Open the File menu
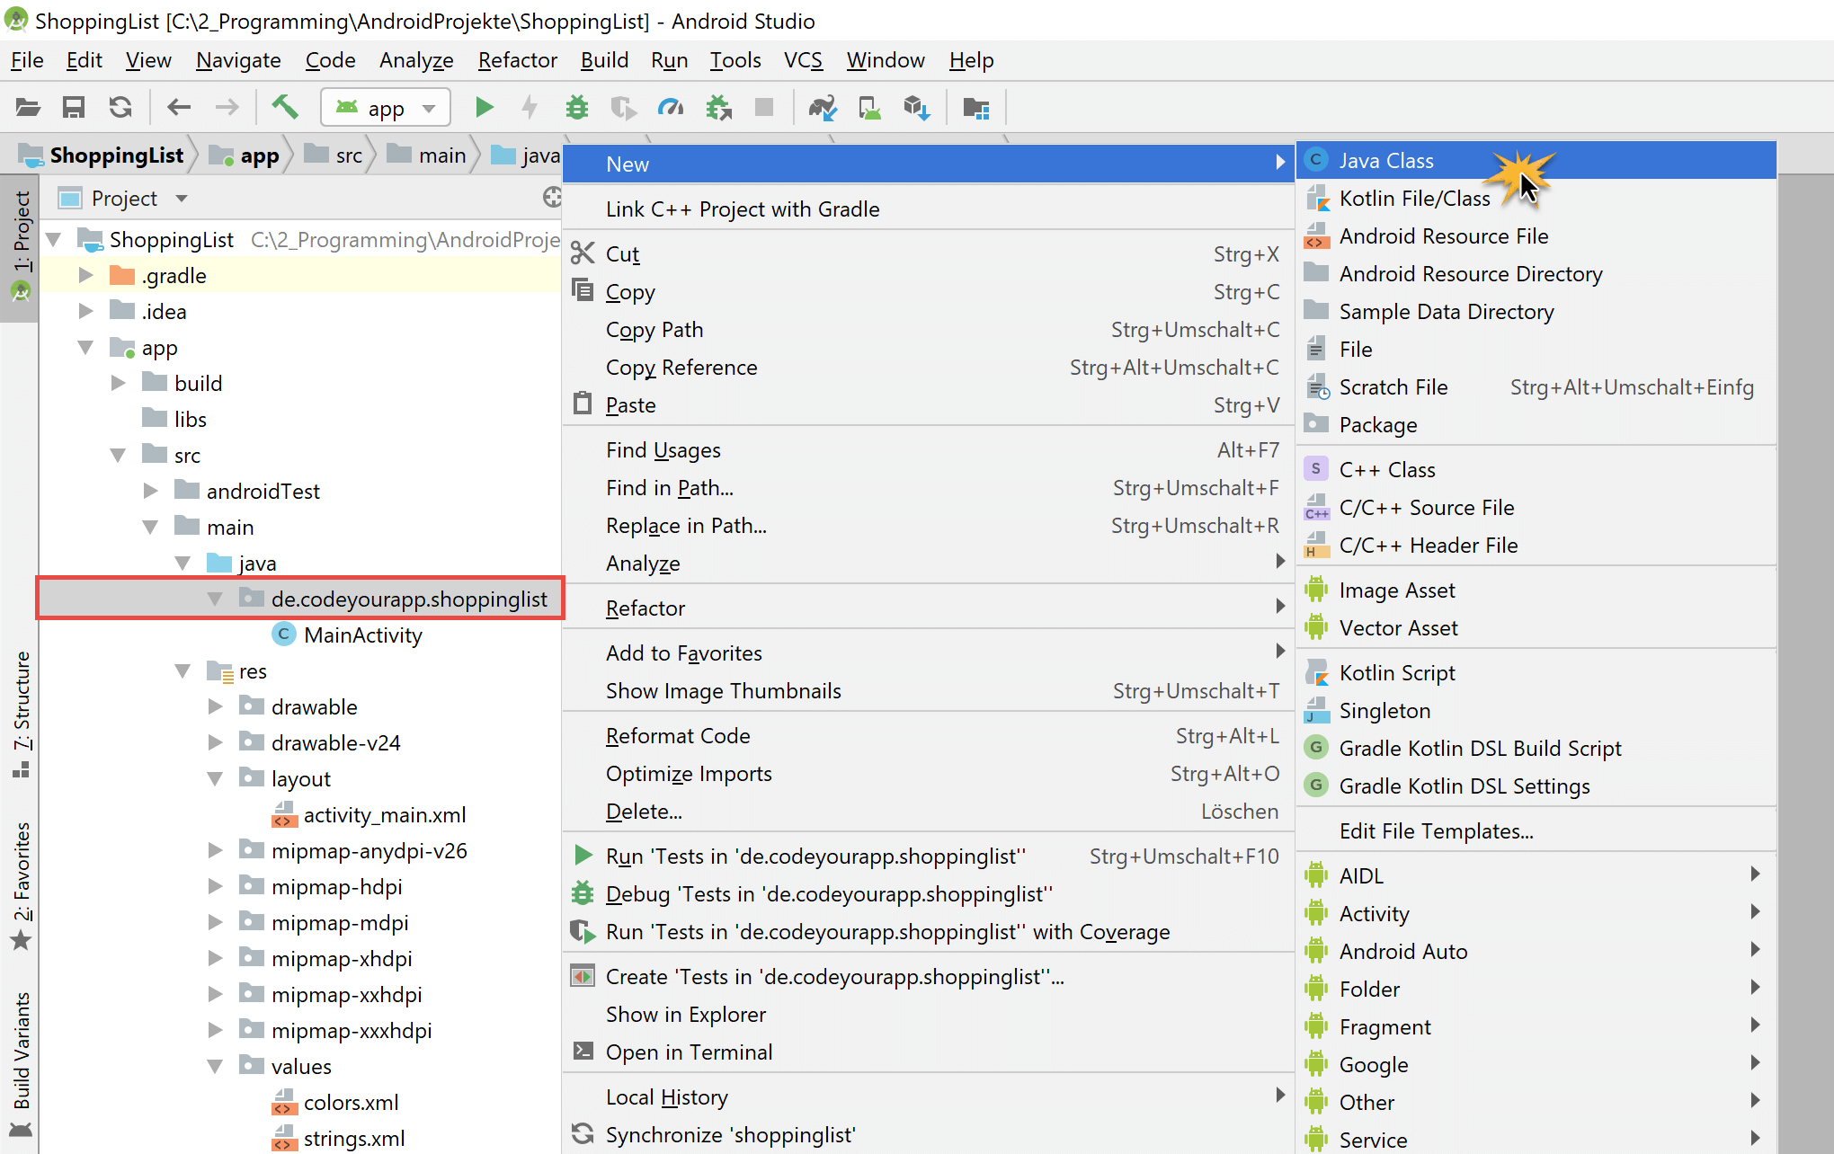Viewport: 1834px width, 1154px height. [x=27, y=60]
